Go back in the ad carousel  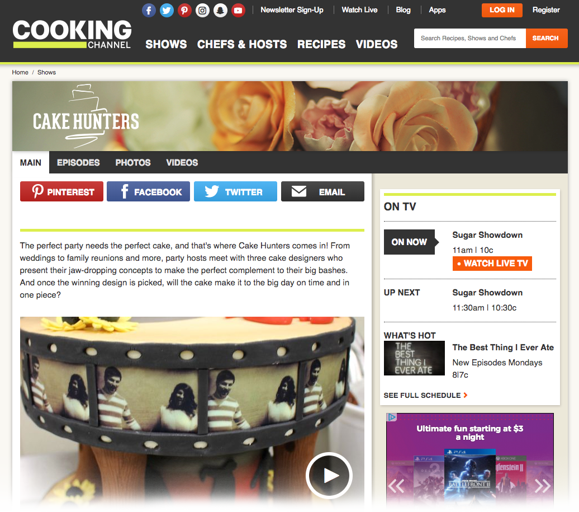click(397, 486)
